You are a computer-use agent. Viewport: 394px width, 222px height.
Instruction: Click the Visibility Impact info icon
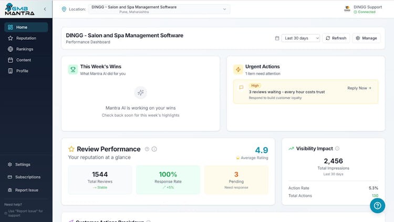[337, 148]
